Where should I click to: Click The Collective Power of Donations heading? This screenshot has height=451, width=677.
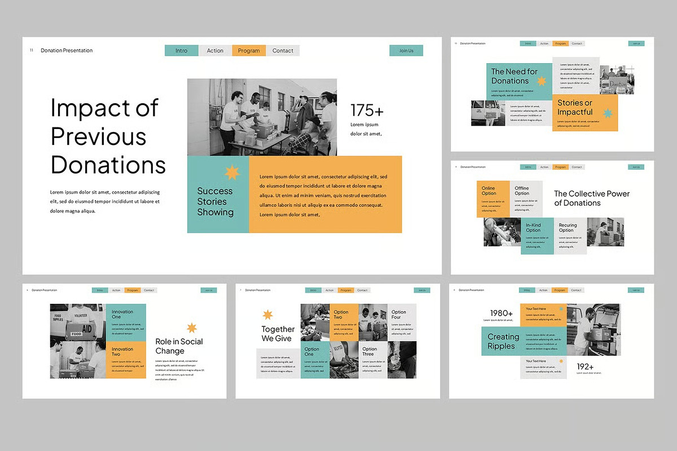pos(592,198)
